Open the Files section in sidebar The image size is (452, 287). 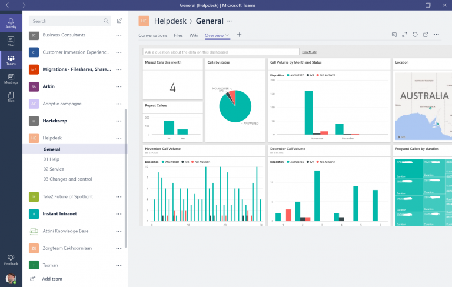pyautogui.click(x=11, y=97)
